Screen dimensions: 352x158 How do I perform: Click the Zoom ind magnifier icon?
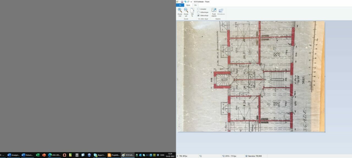(x=180, y=10)
